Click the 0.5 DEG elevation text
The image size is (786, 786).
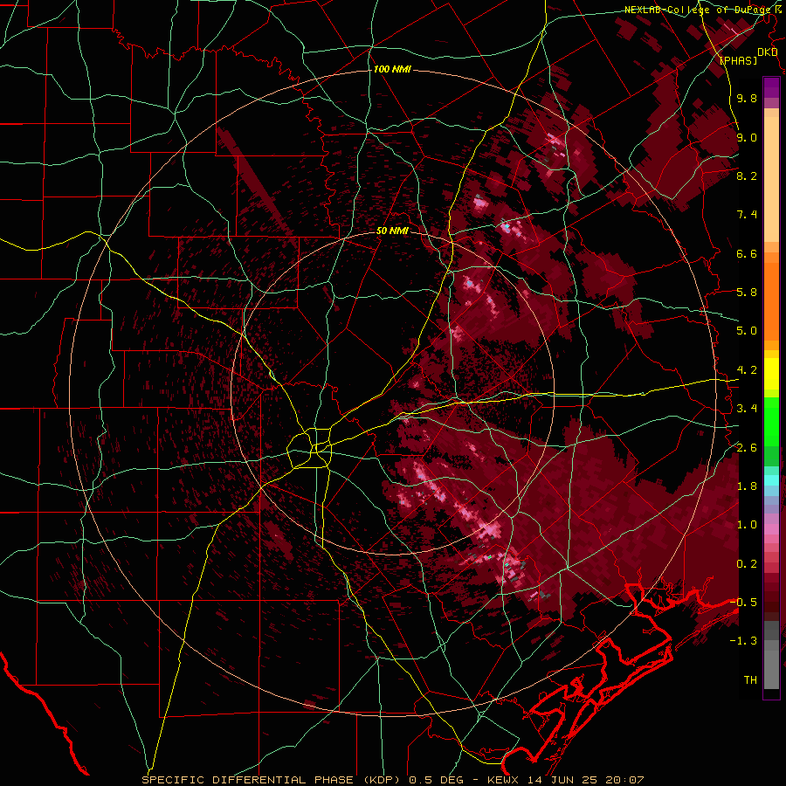[x=434, y=780]
